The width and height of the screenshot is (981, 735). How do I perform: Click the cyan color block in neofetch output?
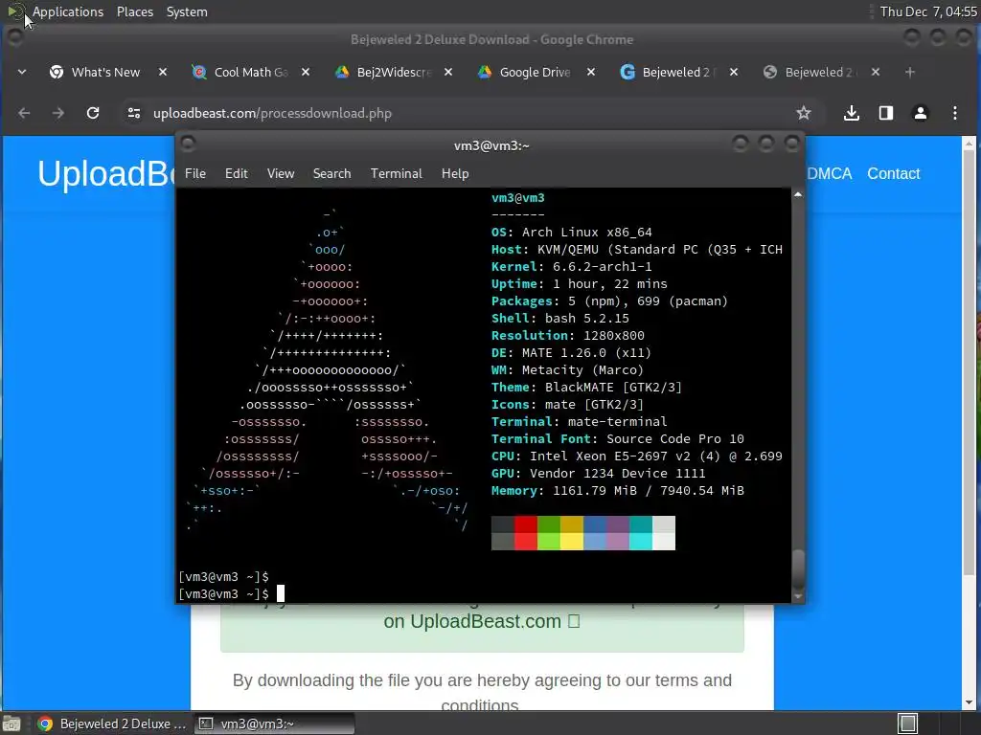click(x=641, y=533)
